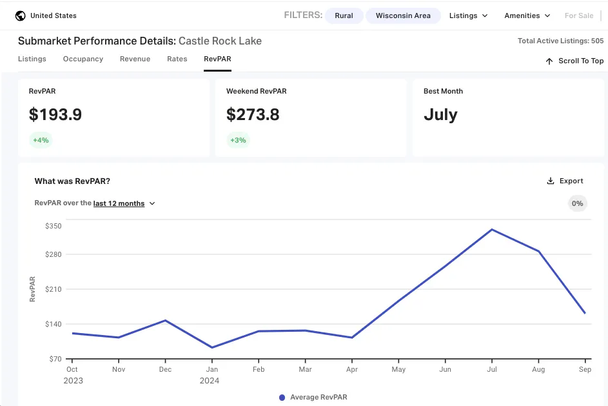Click the Jan low point on the chart line
This screenshot has width=608, height=406.
[x=211, y=347]
